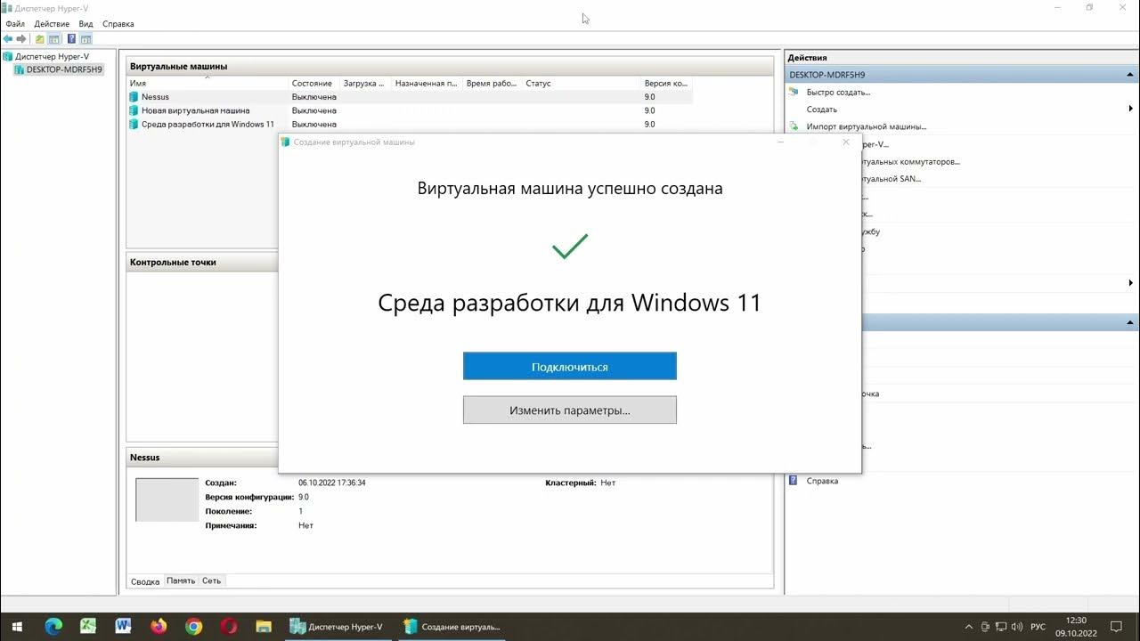
Task: Sort by the Загрузка column header
Action: pyautogui.click(x=365, y=83)
